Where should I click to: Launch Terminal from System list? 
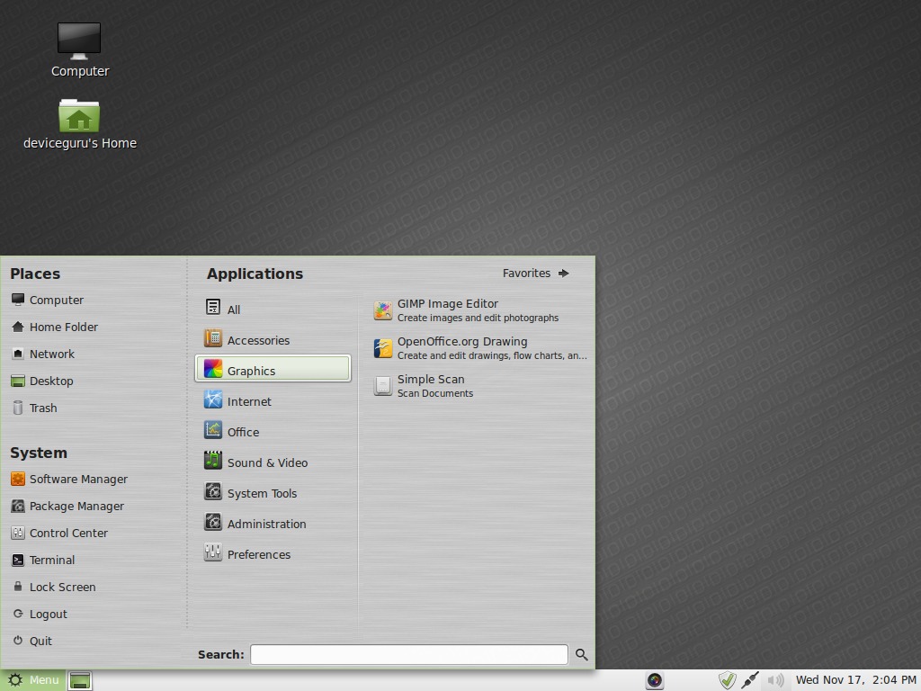coord(43,561)
